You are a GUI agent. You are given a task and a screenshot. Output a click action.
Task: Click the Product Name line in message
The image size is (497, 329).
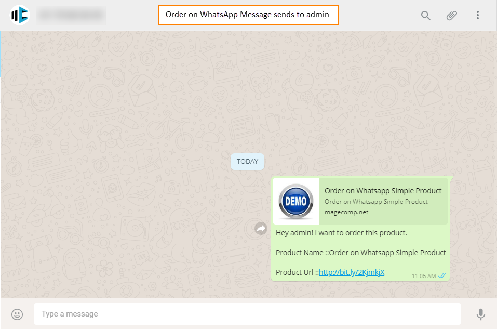[361, 253]
